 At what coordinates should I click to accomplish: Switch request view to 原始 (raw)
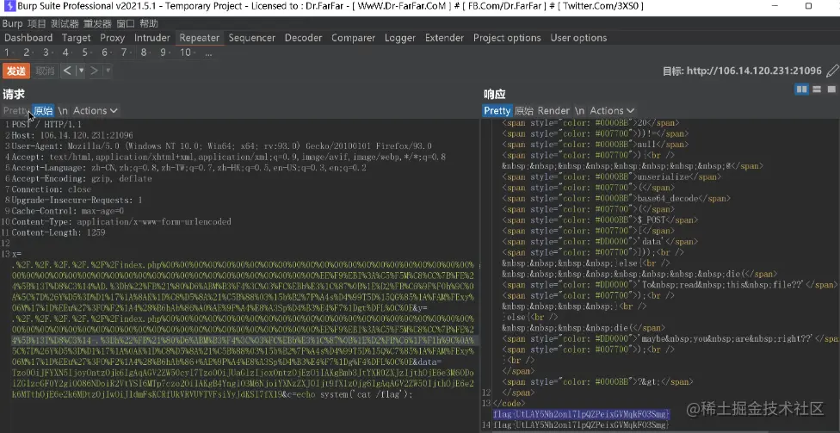tap(43, 110)
